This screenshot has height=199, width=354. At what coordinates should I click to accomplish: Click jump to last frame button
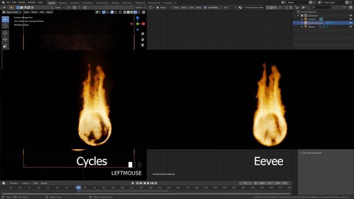coord(156,183)
